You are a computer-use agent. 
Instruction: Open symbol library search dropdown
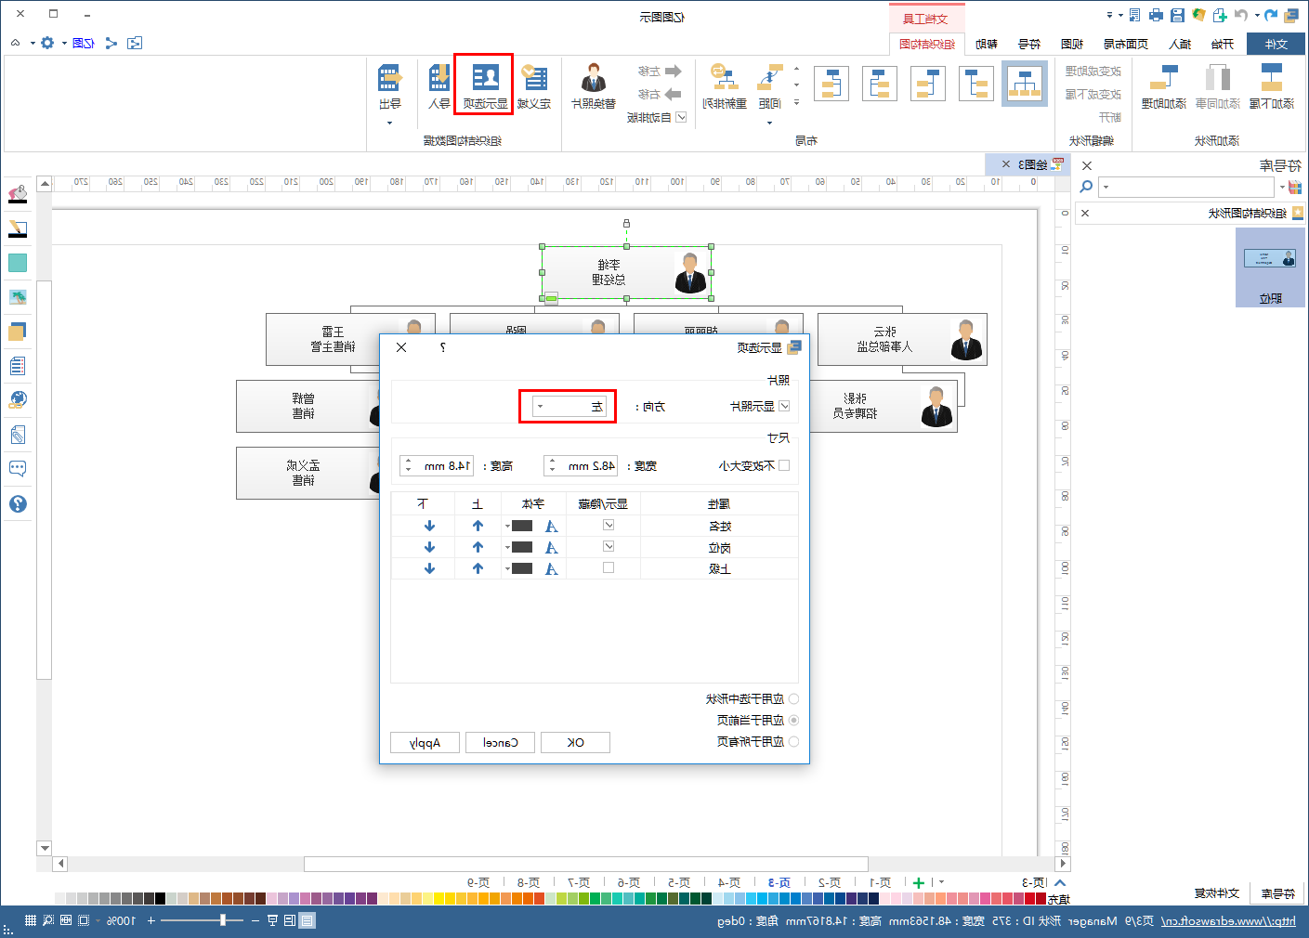tap(1106, 187)
